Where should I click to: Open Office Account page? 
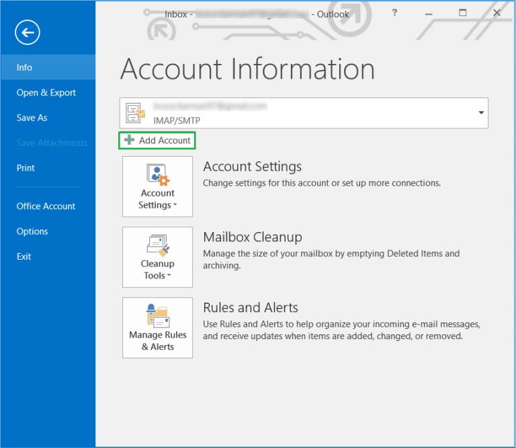46,207
